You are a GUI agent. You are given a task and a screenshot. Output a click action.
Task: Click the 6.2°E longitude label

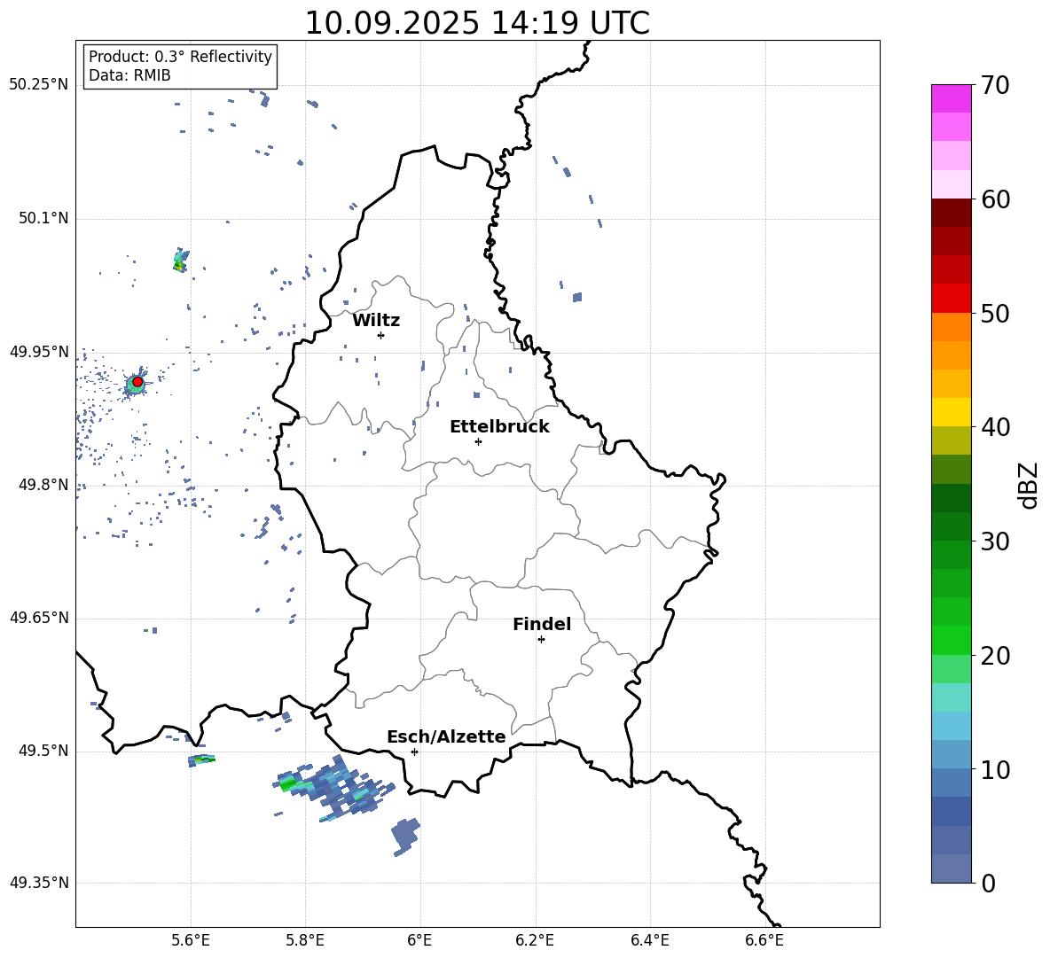tap(535, 940)
